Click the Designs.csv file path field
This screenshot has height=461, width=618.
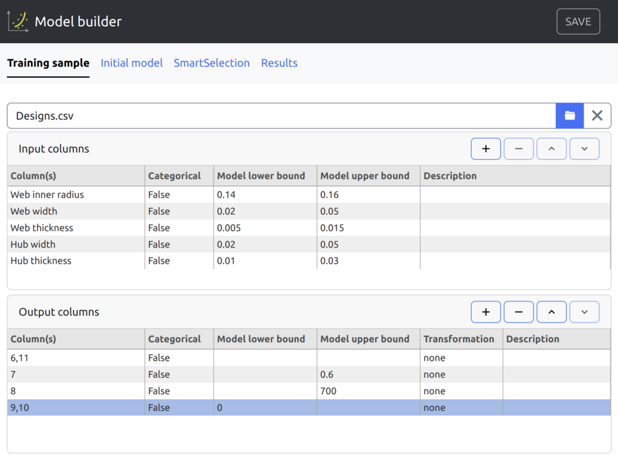click(281, 116)
